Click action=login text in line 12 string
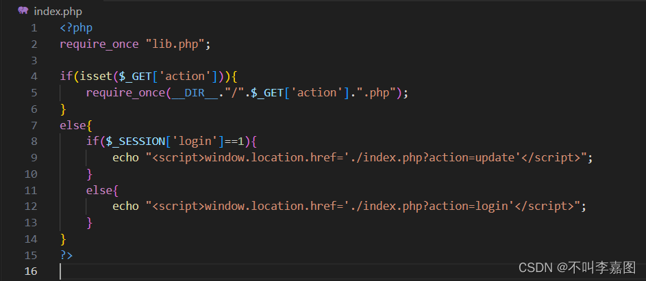 click(469, 206)
